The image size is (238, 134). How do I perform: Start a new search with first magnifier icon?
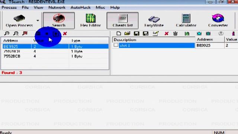pos(7,33)
